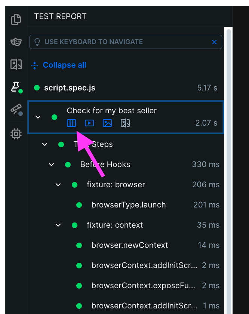This screenshot has height=314, width=249.
Task: Play the video recording of the test
Action: (x=89, y=123)
